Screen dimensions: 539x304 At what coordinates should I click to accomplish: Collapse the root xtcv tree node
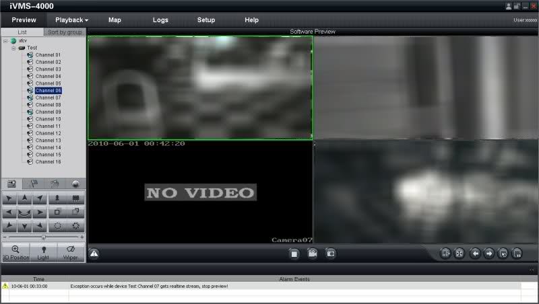point(5,40)
